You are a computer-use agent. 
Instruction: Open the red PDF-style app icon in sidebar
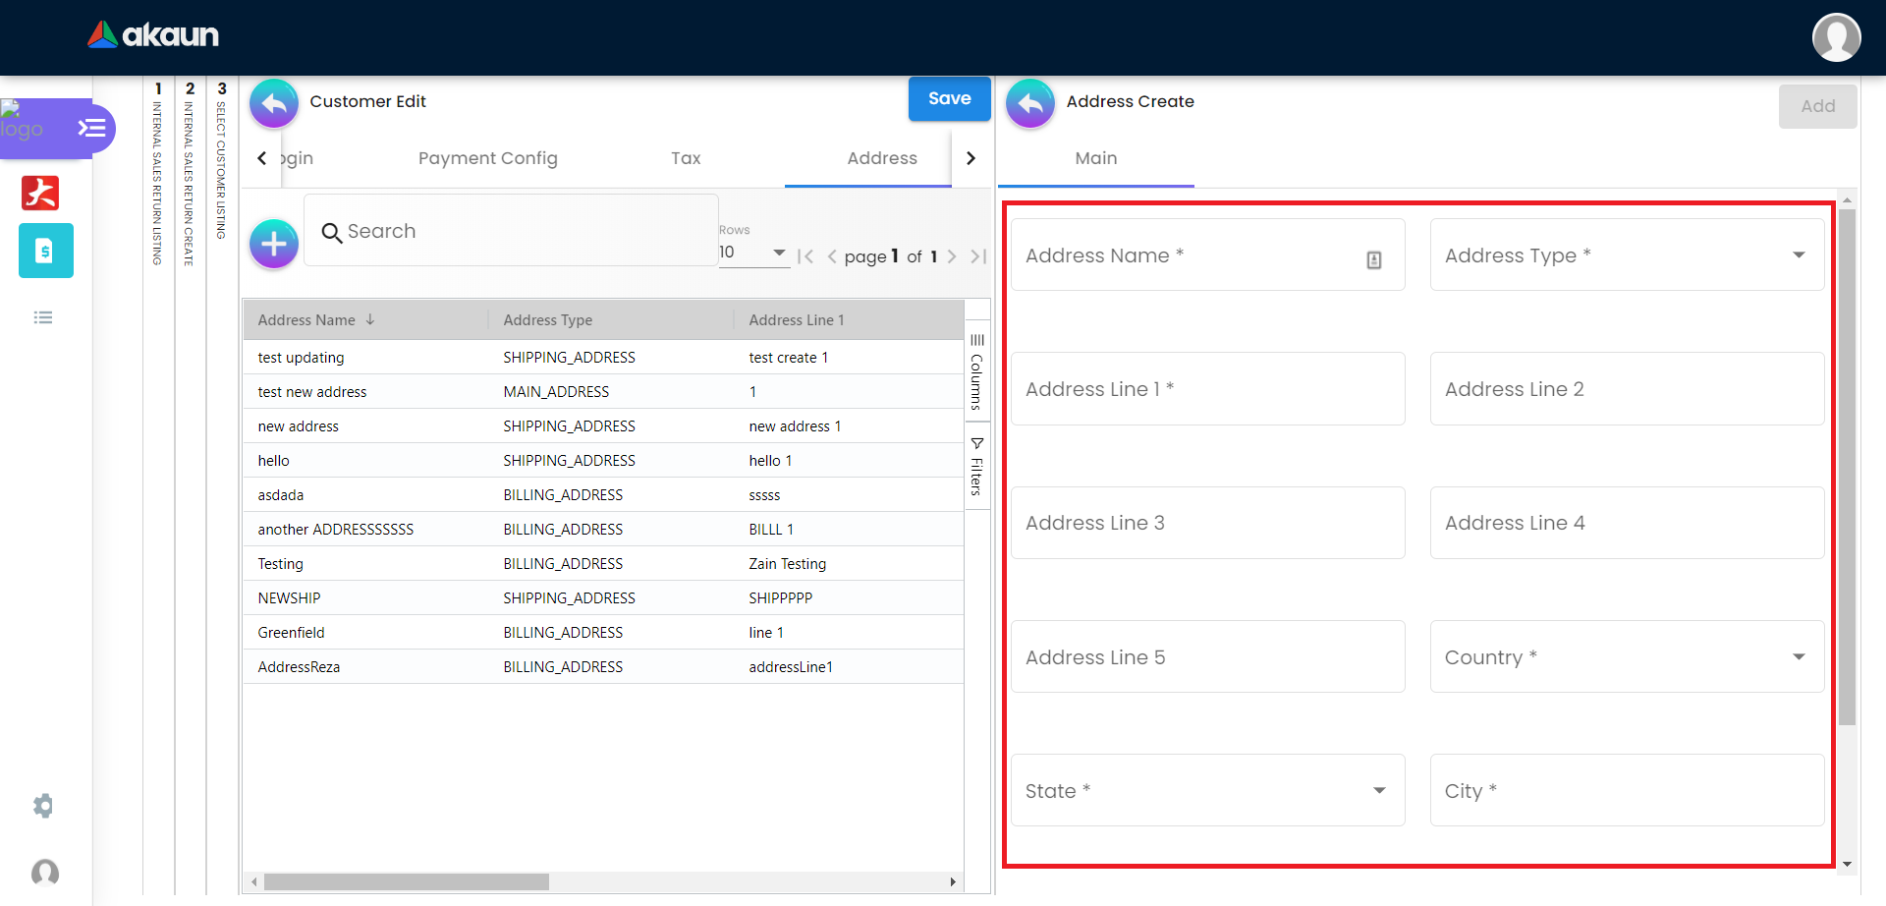point(40,193)
